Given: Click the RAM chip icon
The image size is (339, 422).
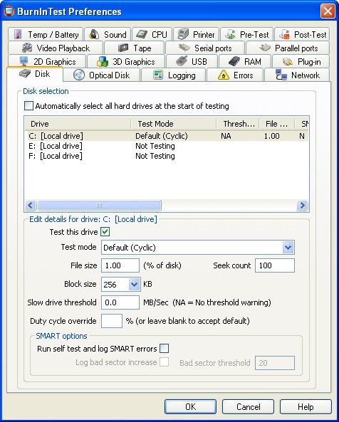Looking at the screenshot, I should coord(234,61).
